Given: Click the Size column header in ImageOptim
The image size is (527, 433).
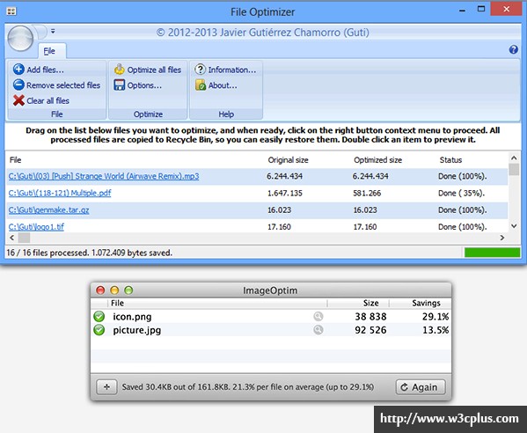Looking at the screenshot, I should 370,303.
